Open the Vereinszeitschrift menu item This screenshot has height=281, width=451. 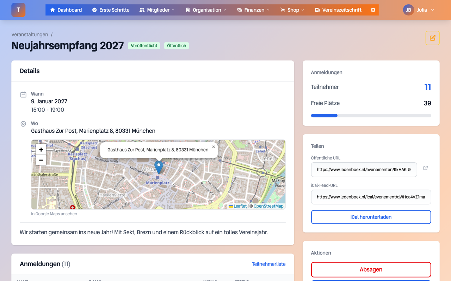coord(338,10)
